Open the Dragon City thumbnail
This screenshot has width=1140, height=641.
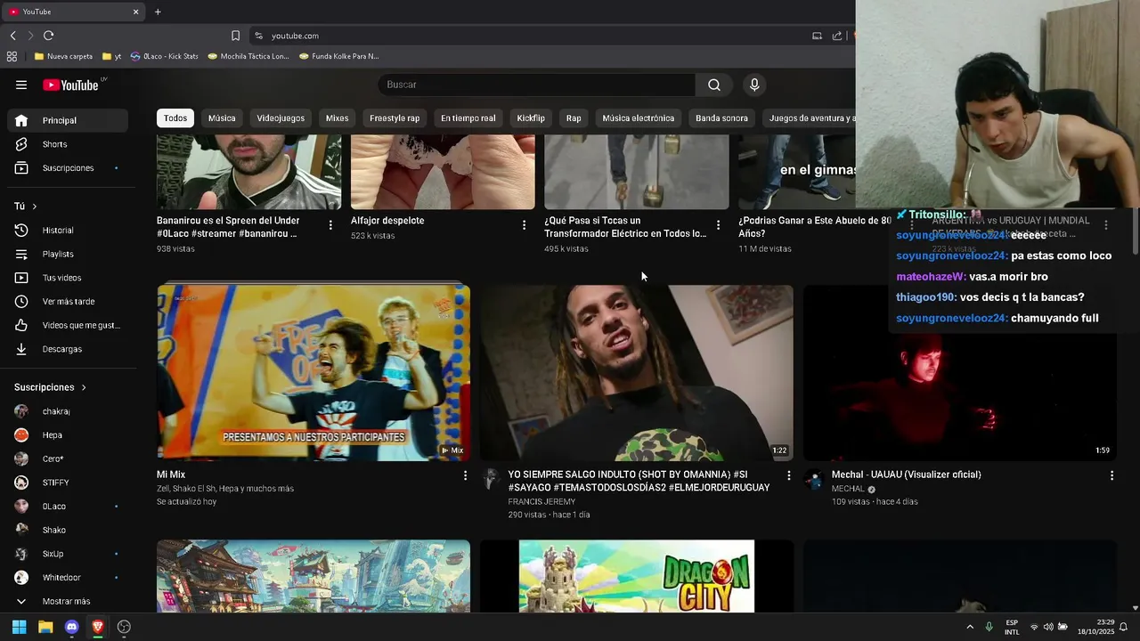(637, 576)
